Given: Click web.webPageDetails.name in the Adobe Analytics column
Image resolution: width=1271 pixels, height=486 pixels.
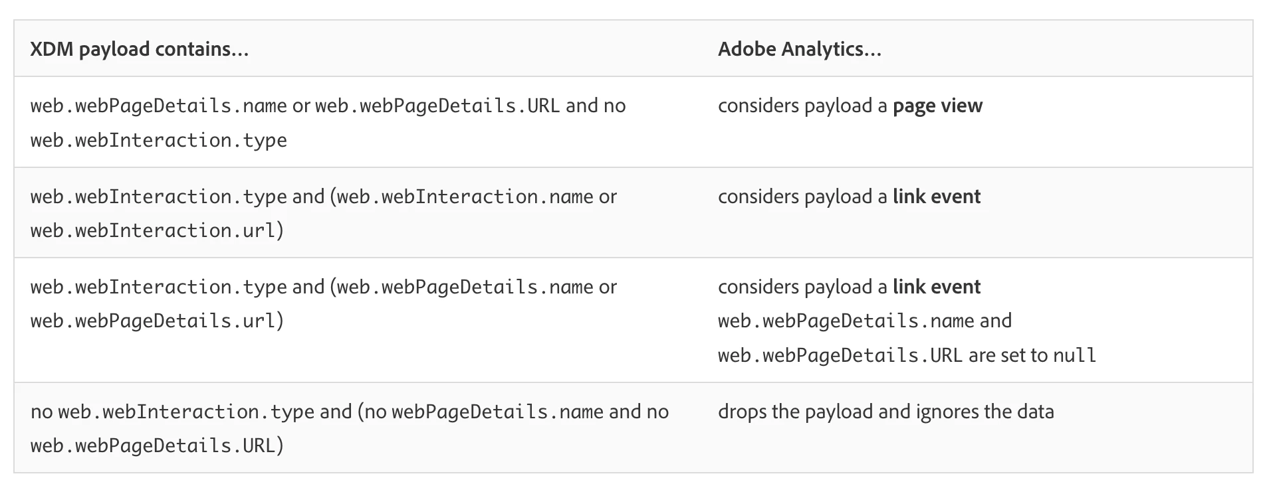Looking at the screenshot, I should [846, 321].
